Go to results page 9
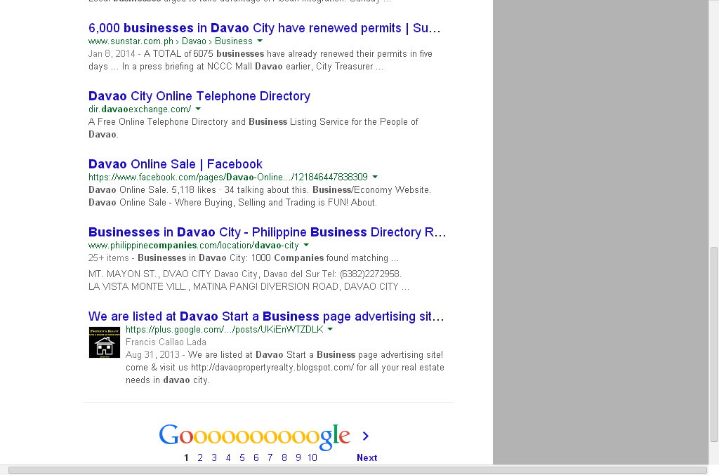Screen dimensions: 719x475 coord(298,457)
